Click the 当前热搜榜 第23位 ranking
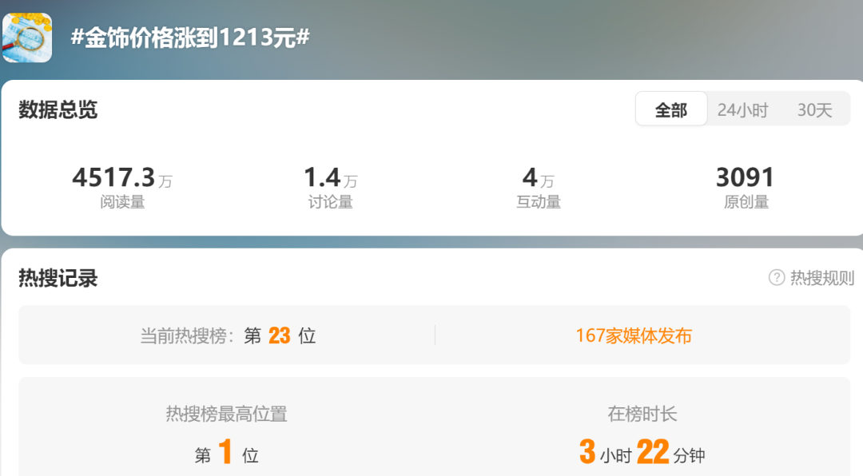863x476 pixels. pyautogui.click(x=228, y=335)
